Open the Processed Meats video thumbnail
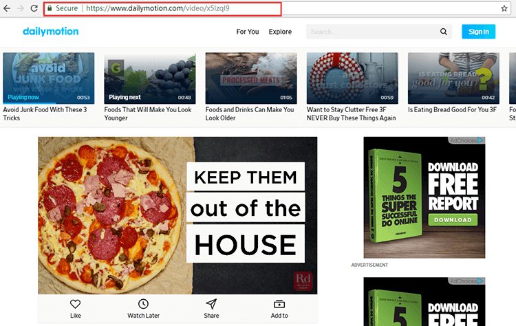The width and height of the screenshot is (516, 326). pos(251,78)
